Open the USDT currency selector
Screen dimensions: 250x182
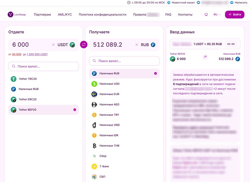point(66,45)
